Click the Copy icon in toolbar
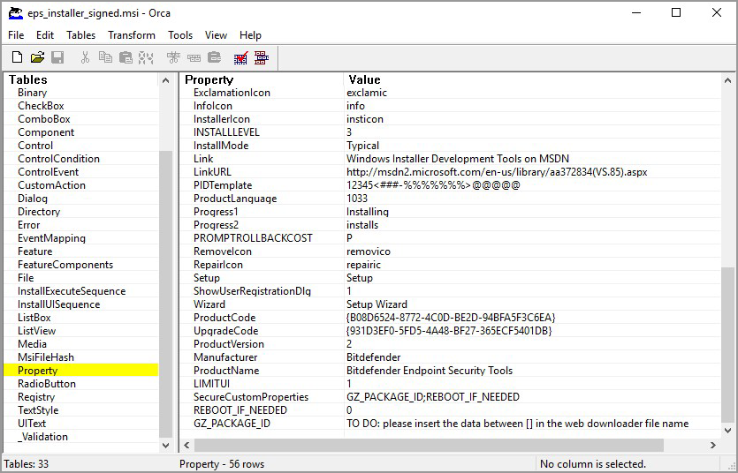 (x=105, y=57)
